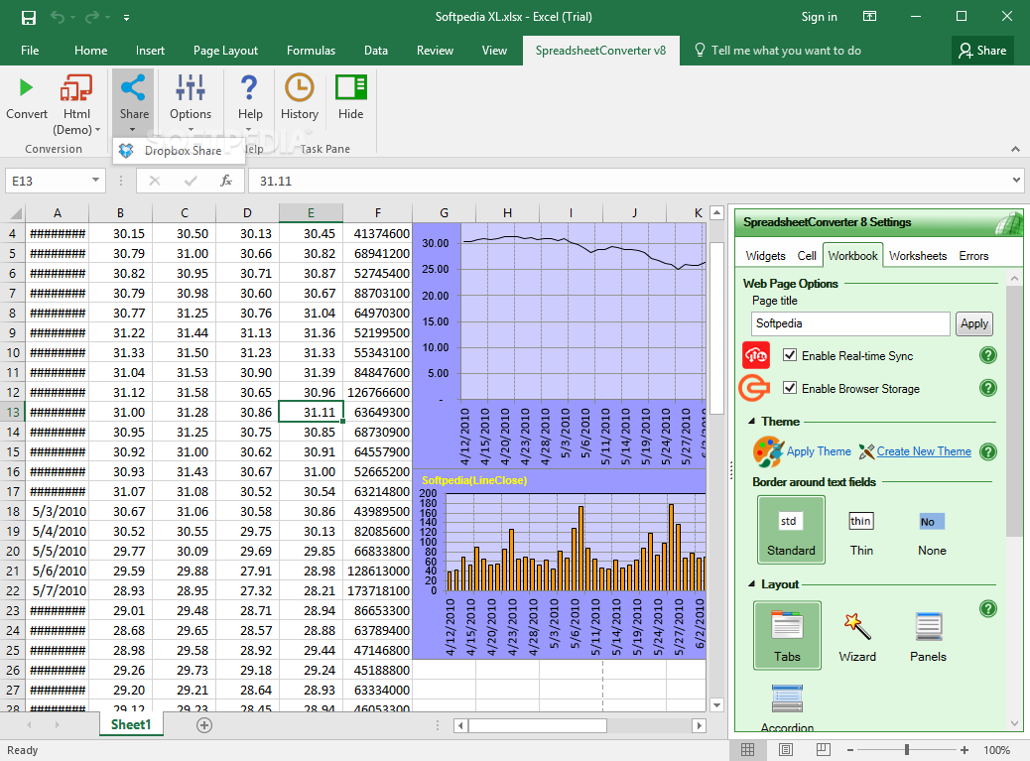
Task: Switch to the Worksheets settings tab
Action: [x=917, y=256]
